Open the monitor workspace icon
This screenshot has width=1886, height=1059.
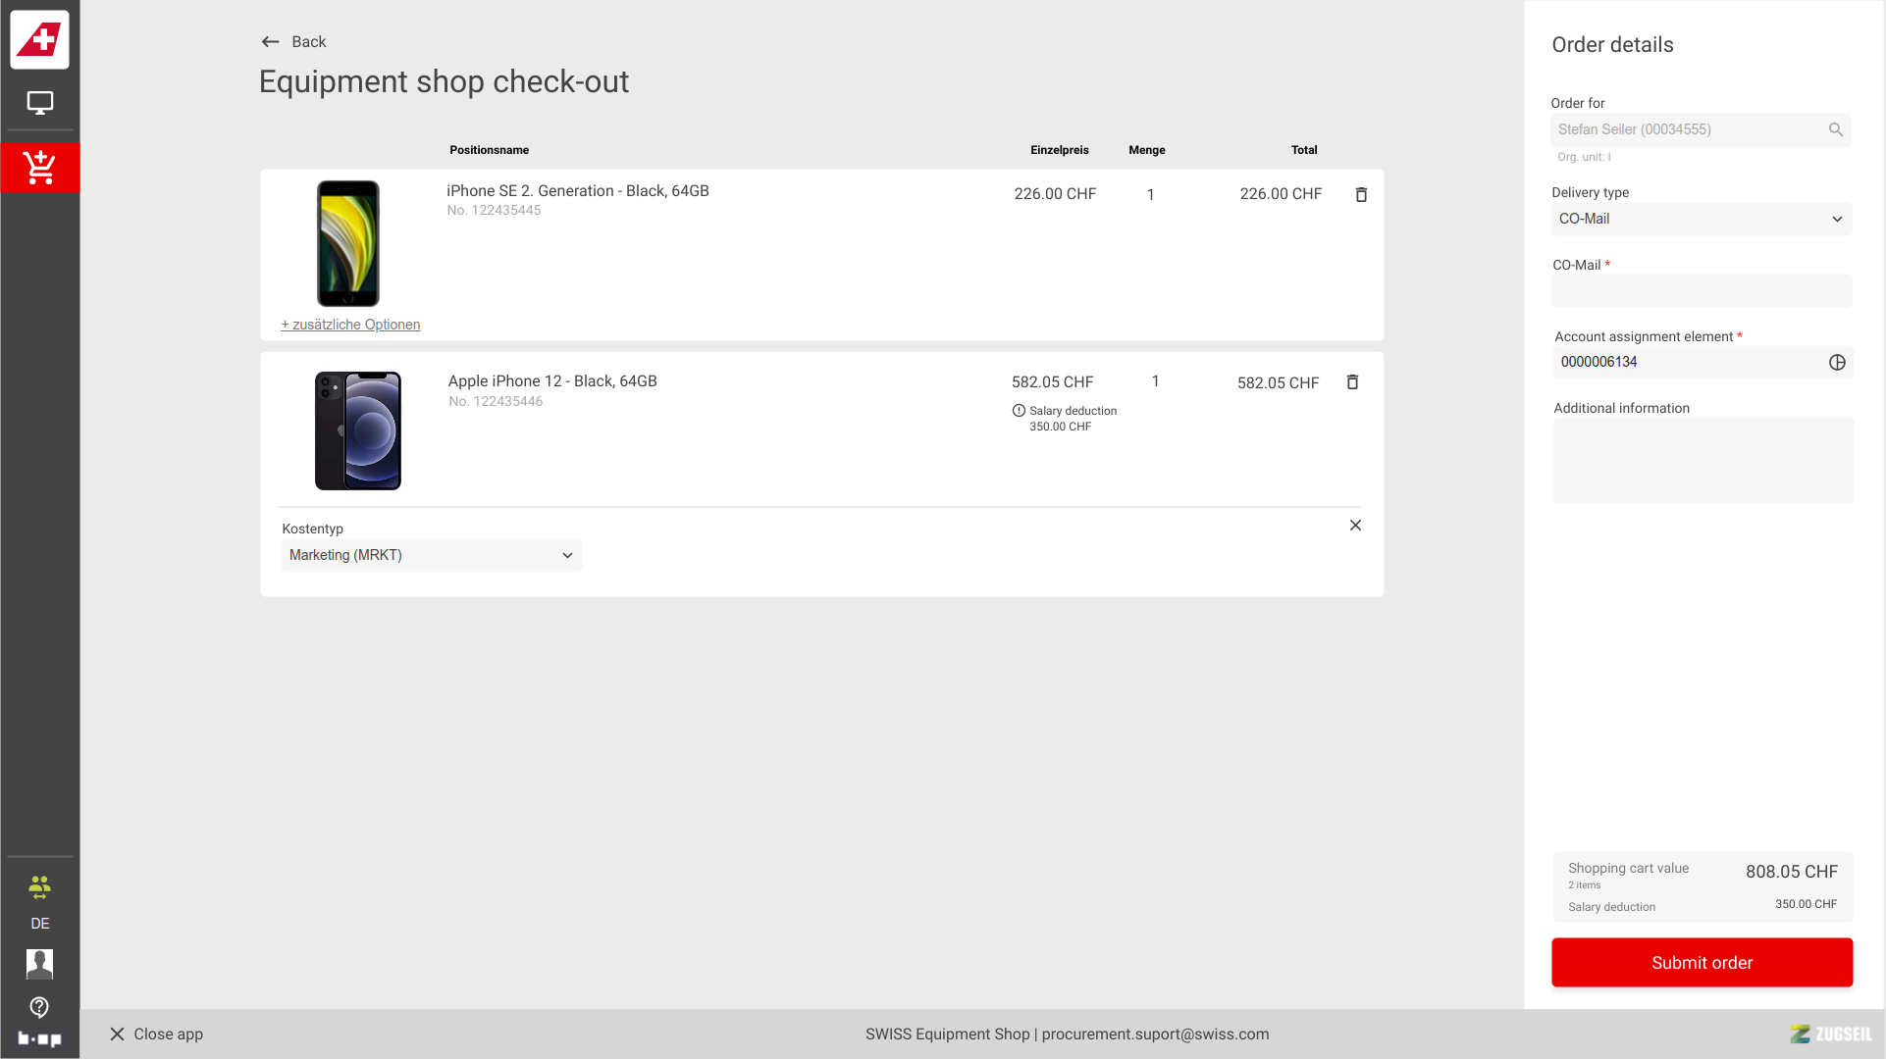(40, 103)
